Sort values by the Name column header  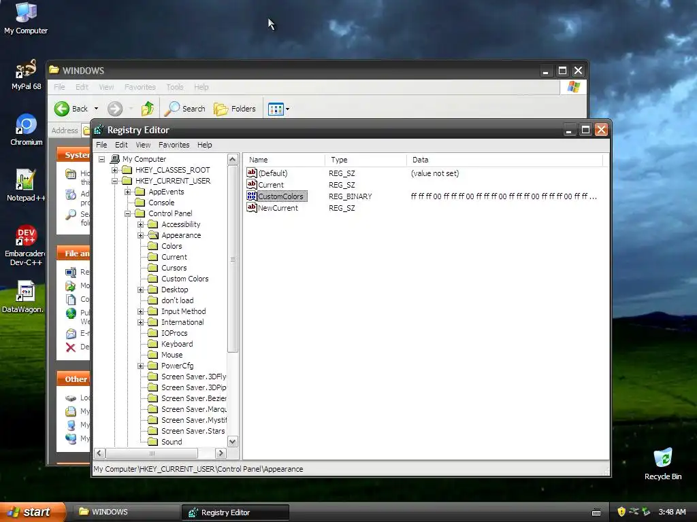[x=284, y=160]
